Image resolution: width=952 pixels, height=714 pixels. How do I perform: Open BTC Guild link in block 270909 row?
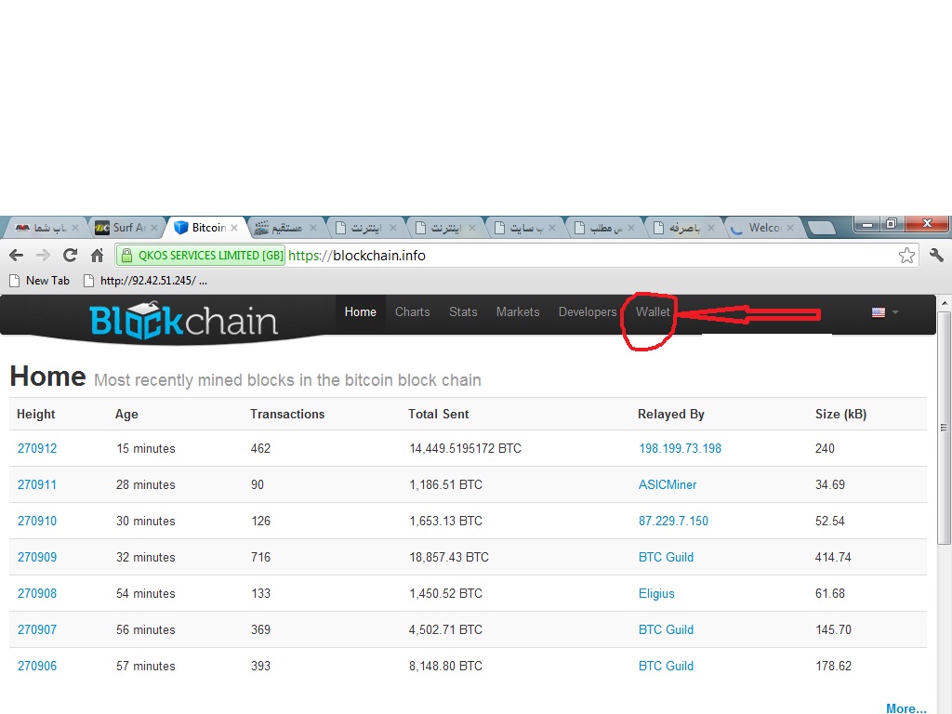pos(666,558)
